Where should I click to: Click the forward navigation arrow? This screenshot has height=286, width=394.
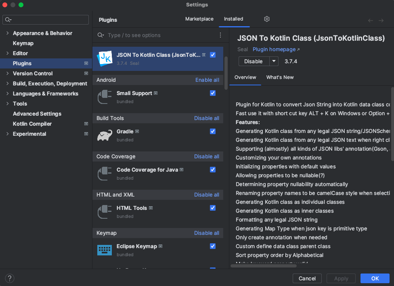click(x=381, y=21)
